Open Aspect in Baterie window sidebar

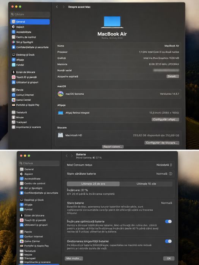point(27,174)
